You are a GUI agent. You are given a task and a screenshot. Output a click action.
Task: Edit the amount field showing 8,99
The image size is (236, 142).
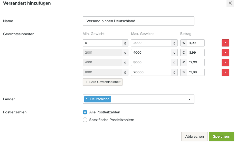click(196, 53)
